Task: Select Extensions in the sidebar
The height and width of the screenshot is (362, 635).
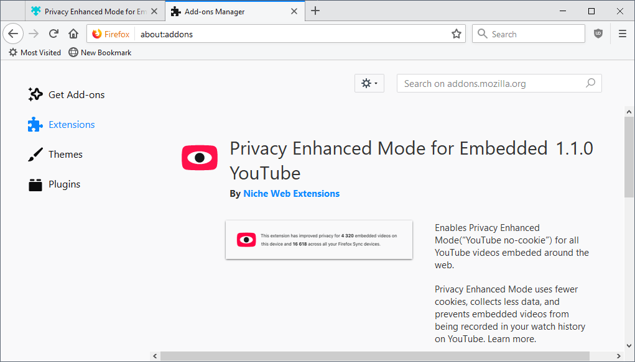Action: tap(62, 125)
